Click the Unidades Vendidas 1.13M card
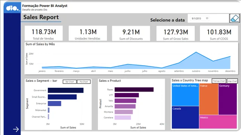Screen dimensions: 241x135 [x=88, y=33]
